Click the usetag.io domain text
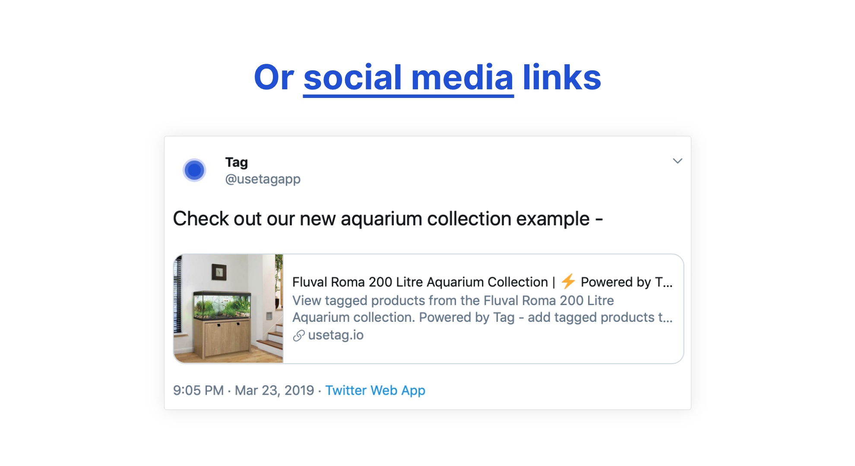The height and width of the screenshot is (466, 855). pyautogui.click(x=335, y=335)
